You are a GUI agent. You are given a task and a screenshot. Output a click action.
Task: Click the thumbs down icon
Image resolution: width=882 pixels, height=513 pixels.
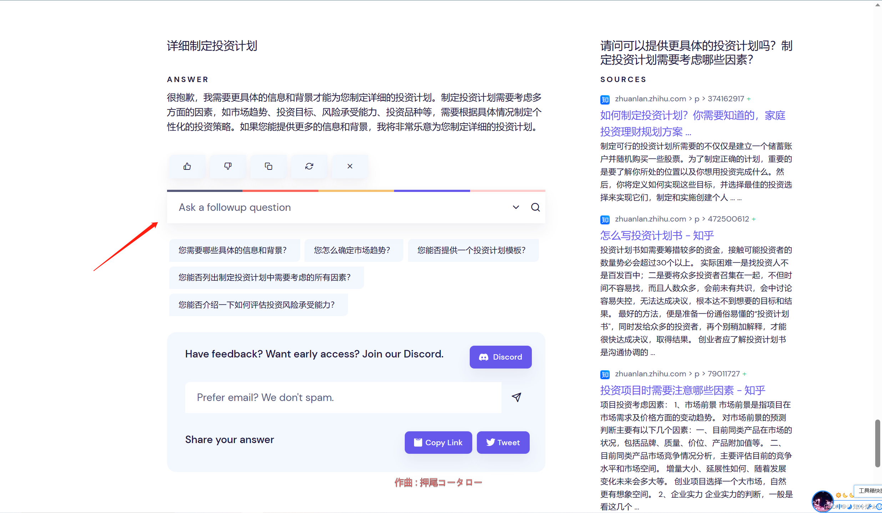(228, 166)
